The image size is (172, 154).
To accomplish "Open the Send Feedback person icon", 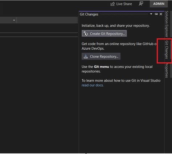I will click(141, 4).
